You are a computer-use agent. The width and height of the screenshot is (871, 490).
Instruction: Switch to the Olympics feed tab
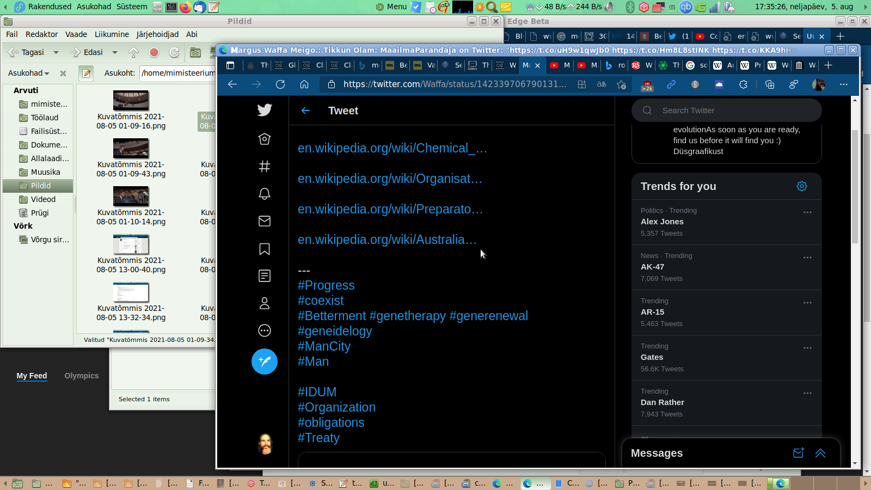82,376
